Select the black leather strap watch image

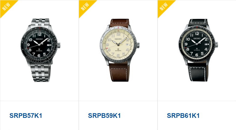[x=198, y=50]
